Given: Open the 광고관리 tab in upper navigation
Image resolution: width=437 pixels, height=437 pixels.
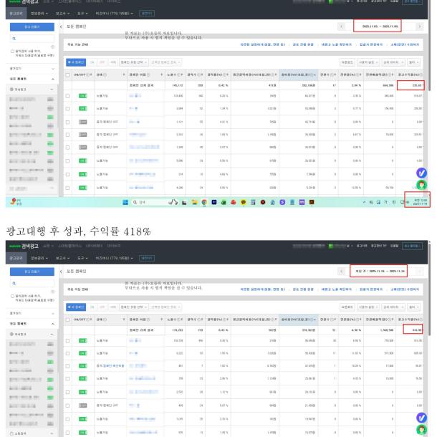Looking at the screenshot, I should (x=12, y=14).
